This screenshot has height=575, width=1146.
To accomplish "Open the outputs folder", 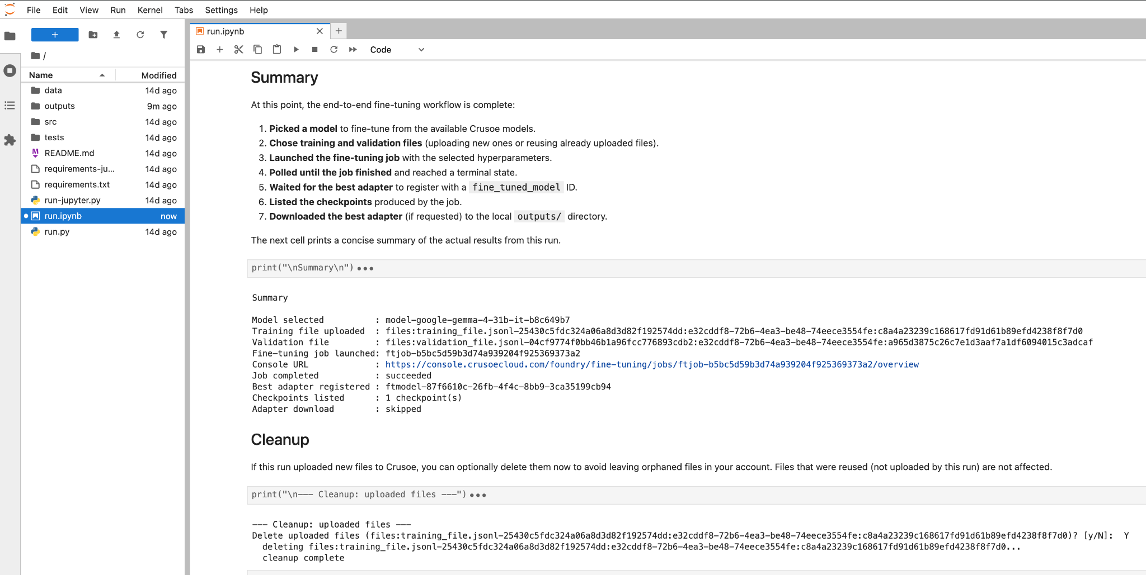I will 103,106.
